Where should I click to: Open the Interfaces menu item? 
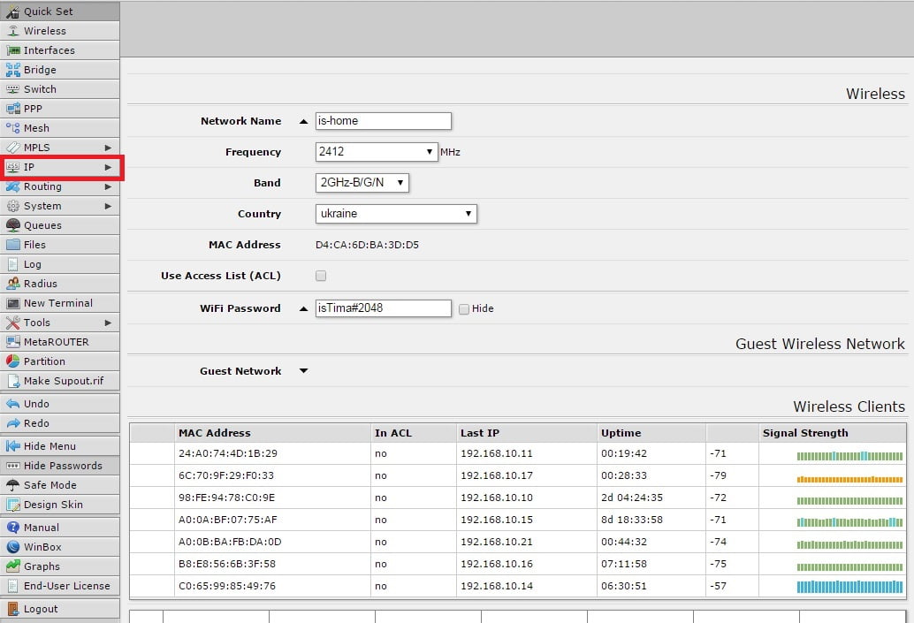(60, 50)
